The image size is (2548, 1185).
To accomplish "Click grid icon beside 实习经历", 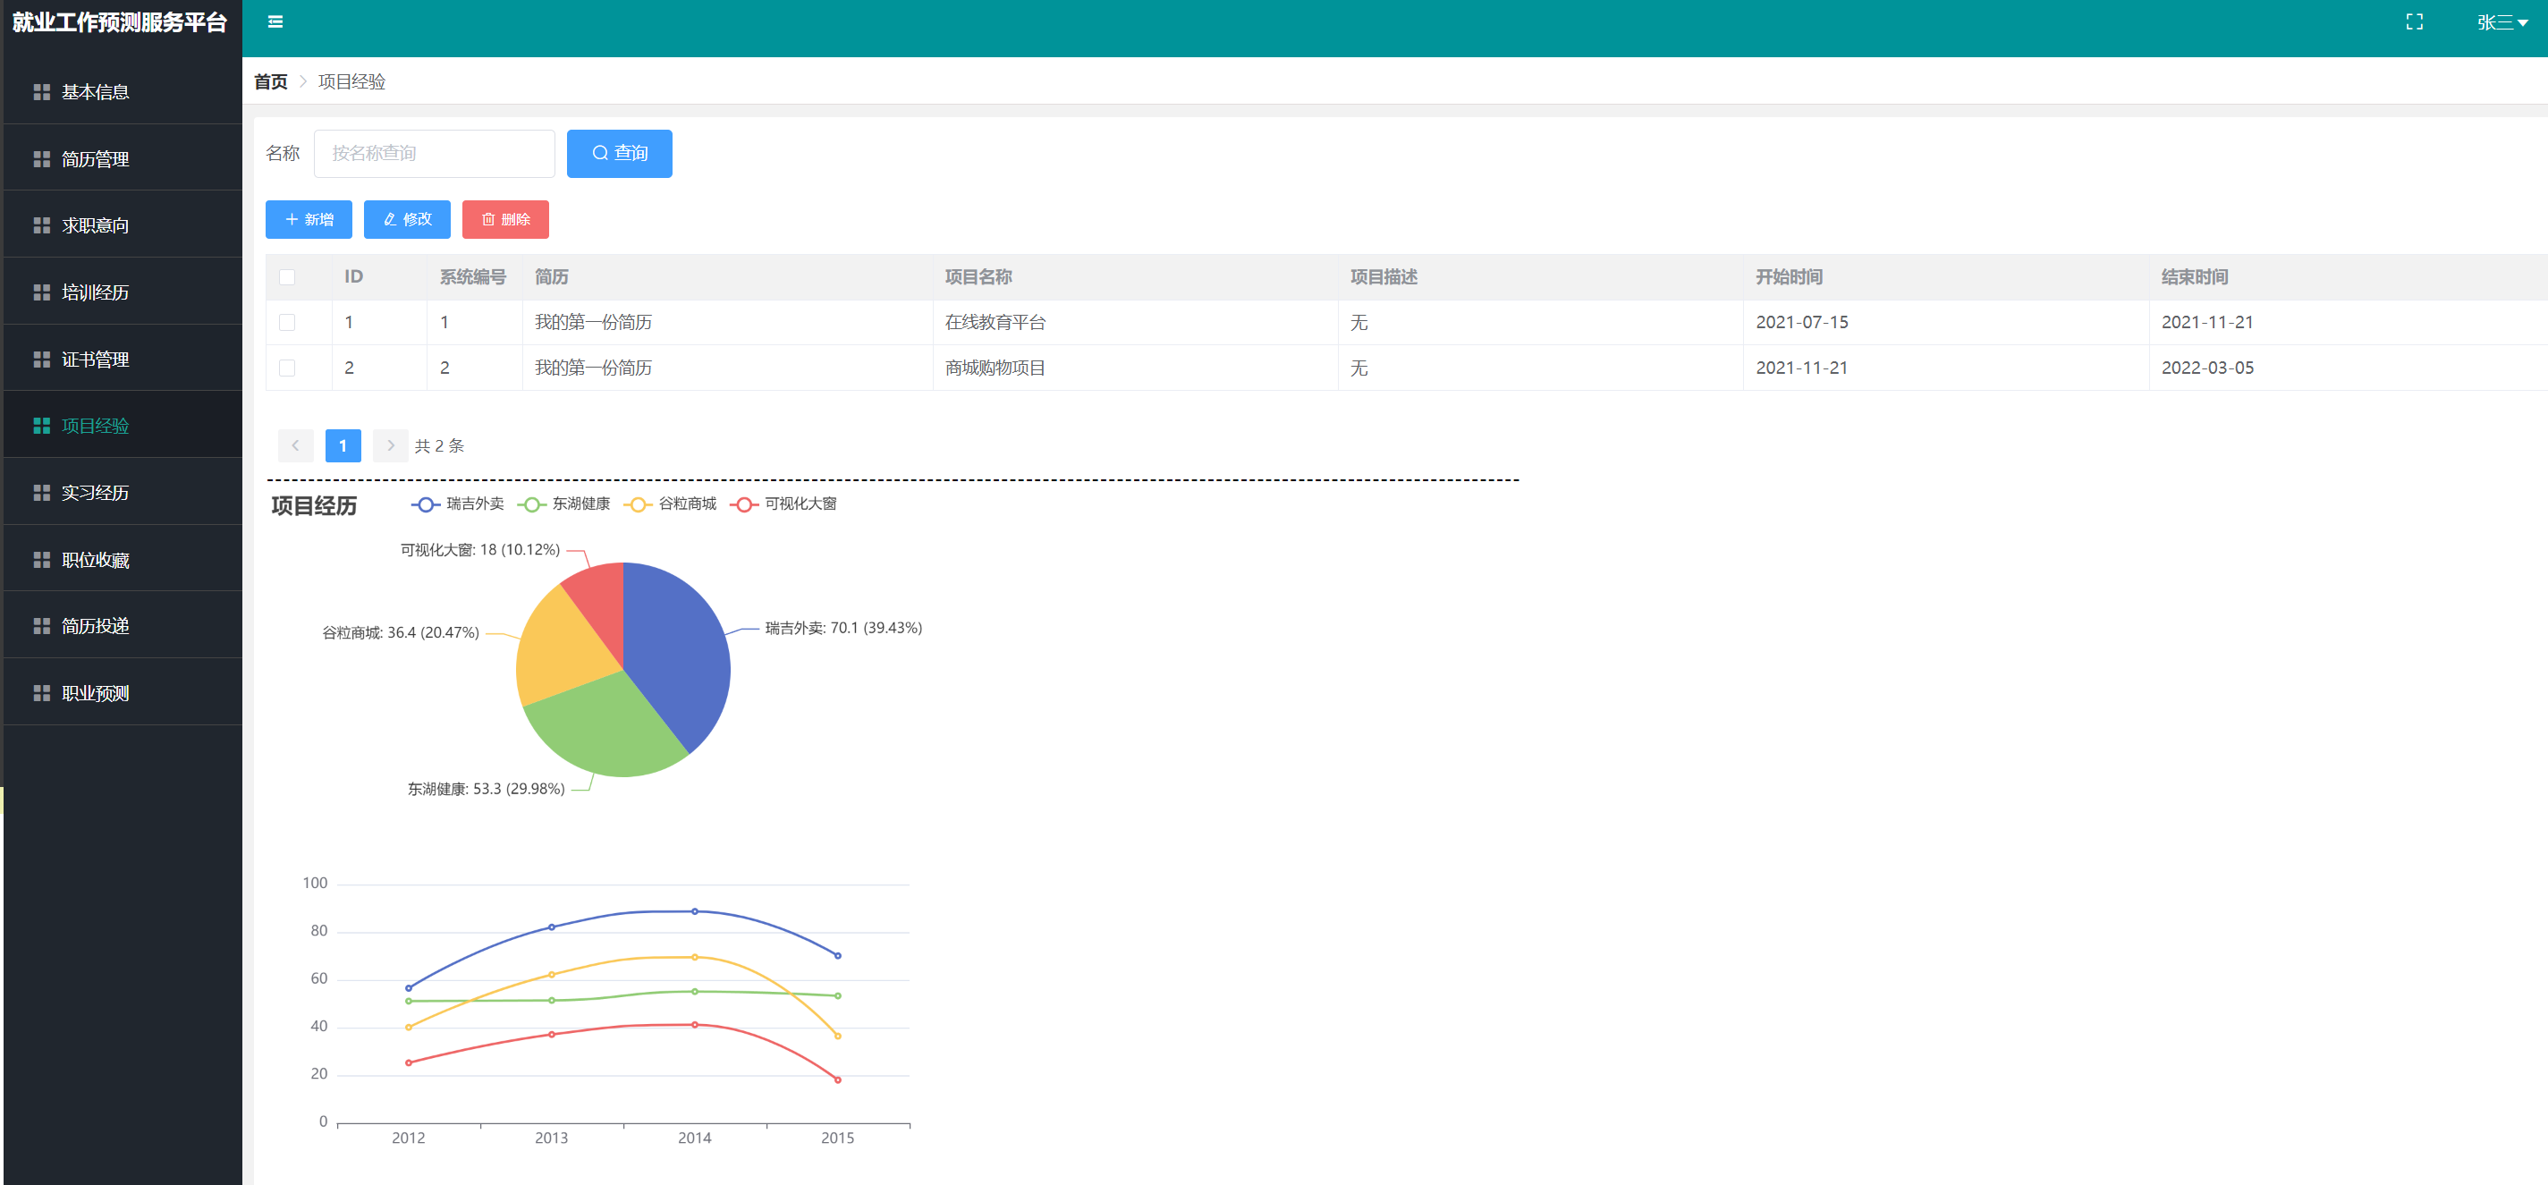I will 41,493.
